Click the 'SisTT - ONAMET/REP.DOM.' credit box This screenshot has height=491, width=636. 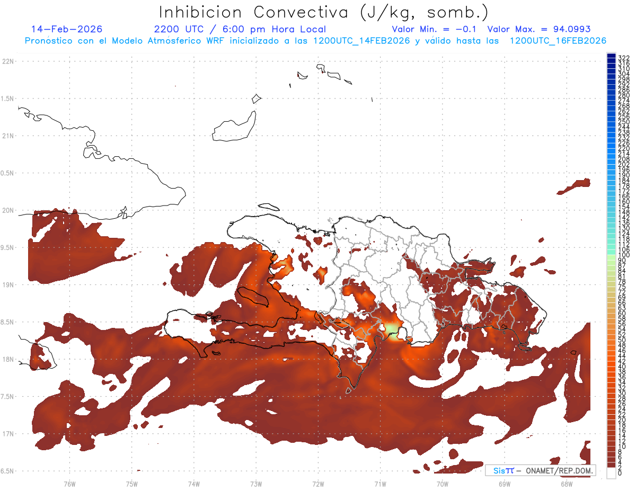(541, 470)
